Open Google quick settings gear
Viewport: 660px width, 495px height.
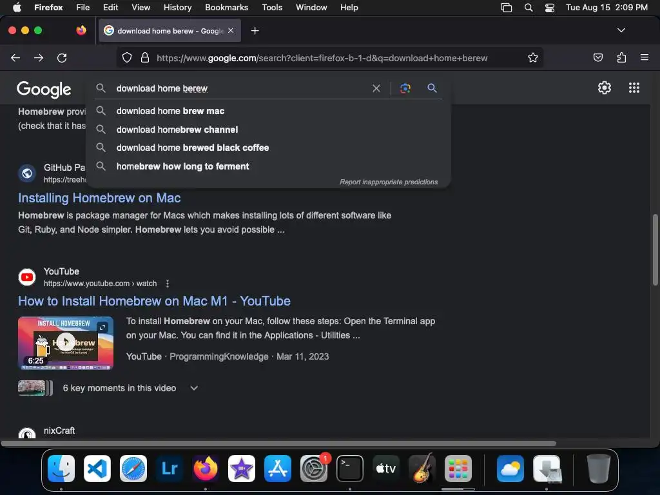(x=605, y=88)
